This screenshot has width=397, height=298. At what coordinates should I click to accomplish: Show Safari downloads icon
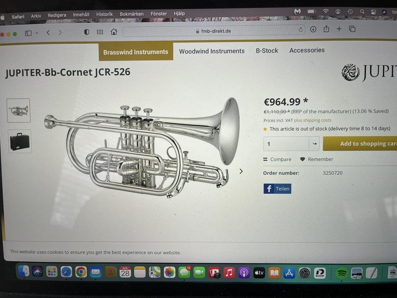(313, 29)
